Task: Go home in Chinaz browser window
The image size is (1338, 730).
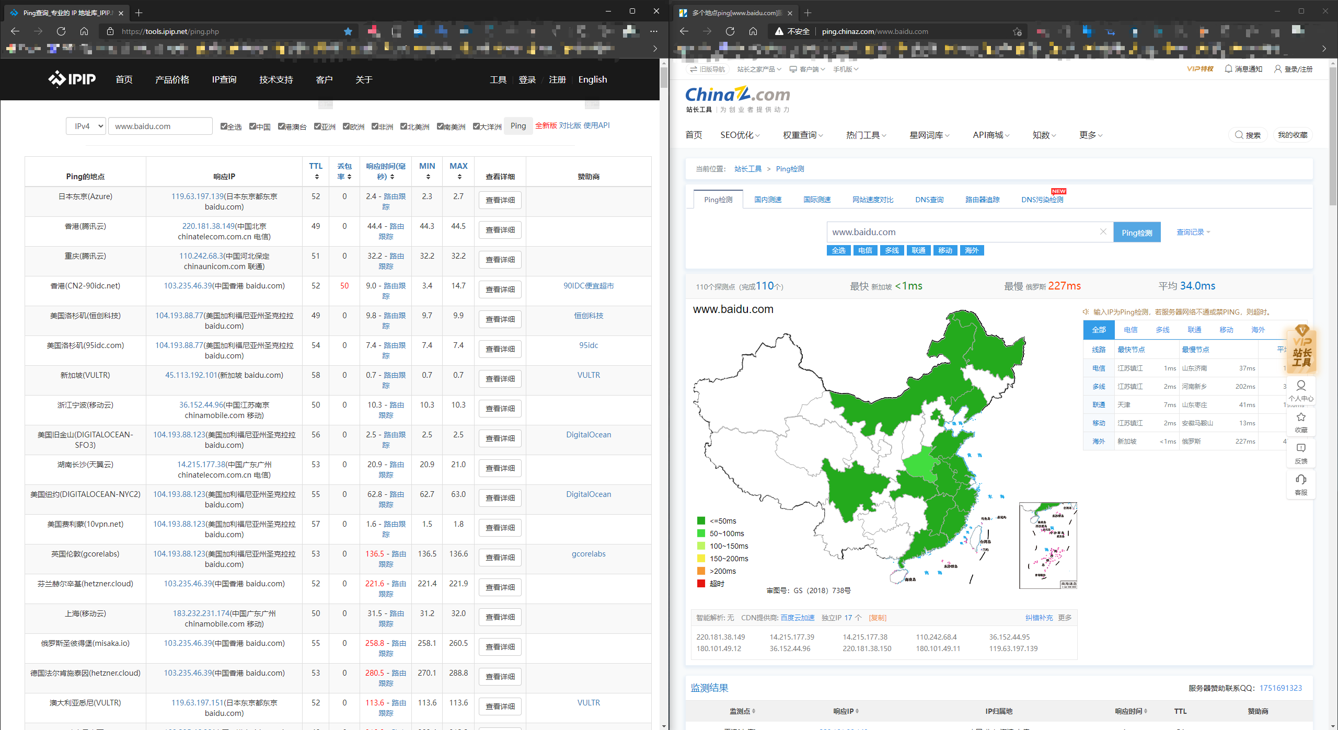Action: pyautogui.click(x=753, y=31)
